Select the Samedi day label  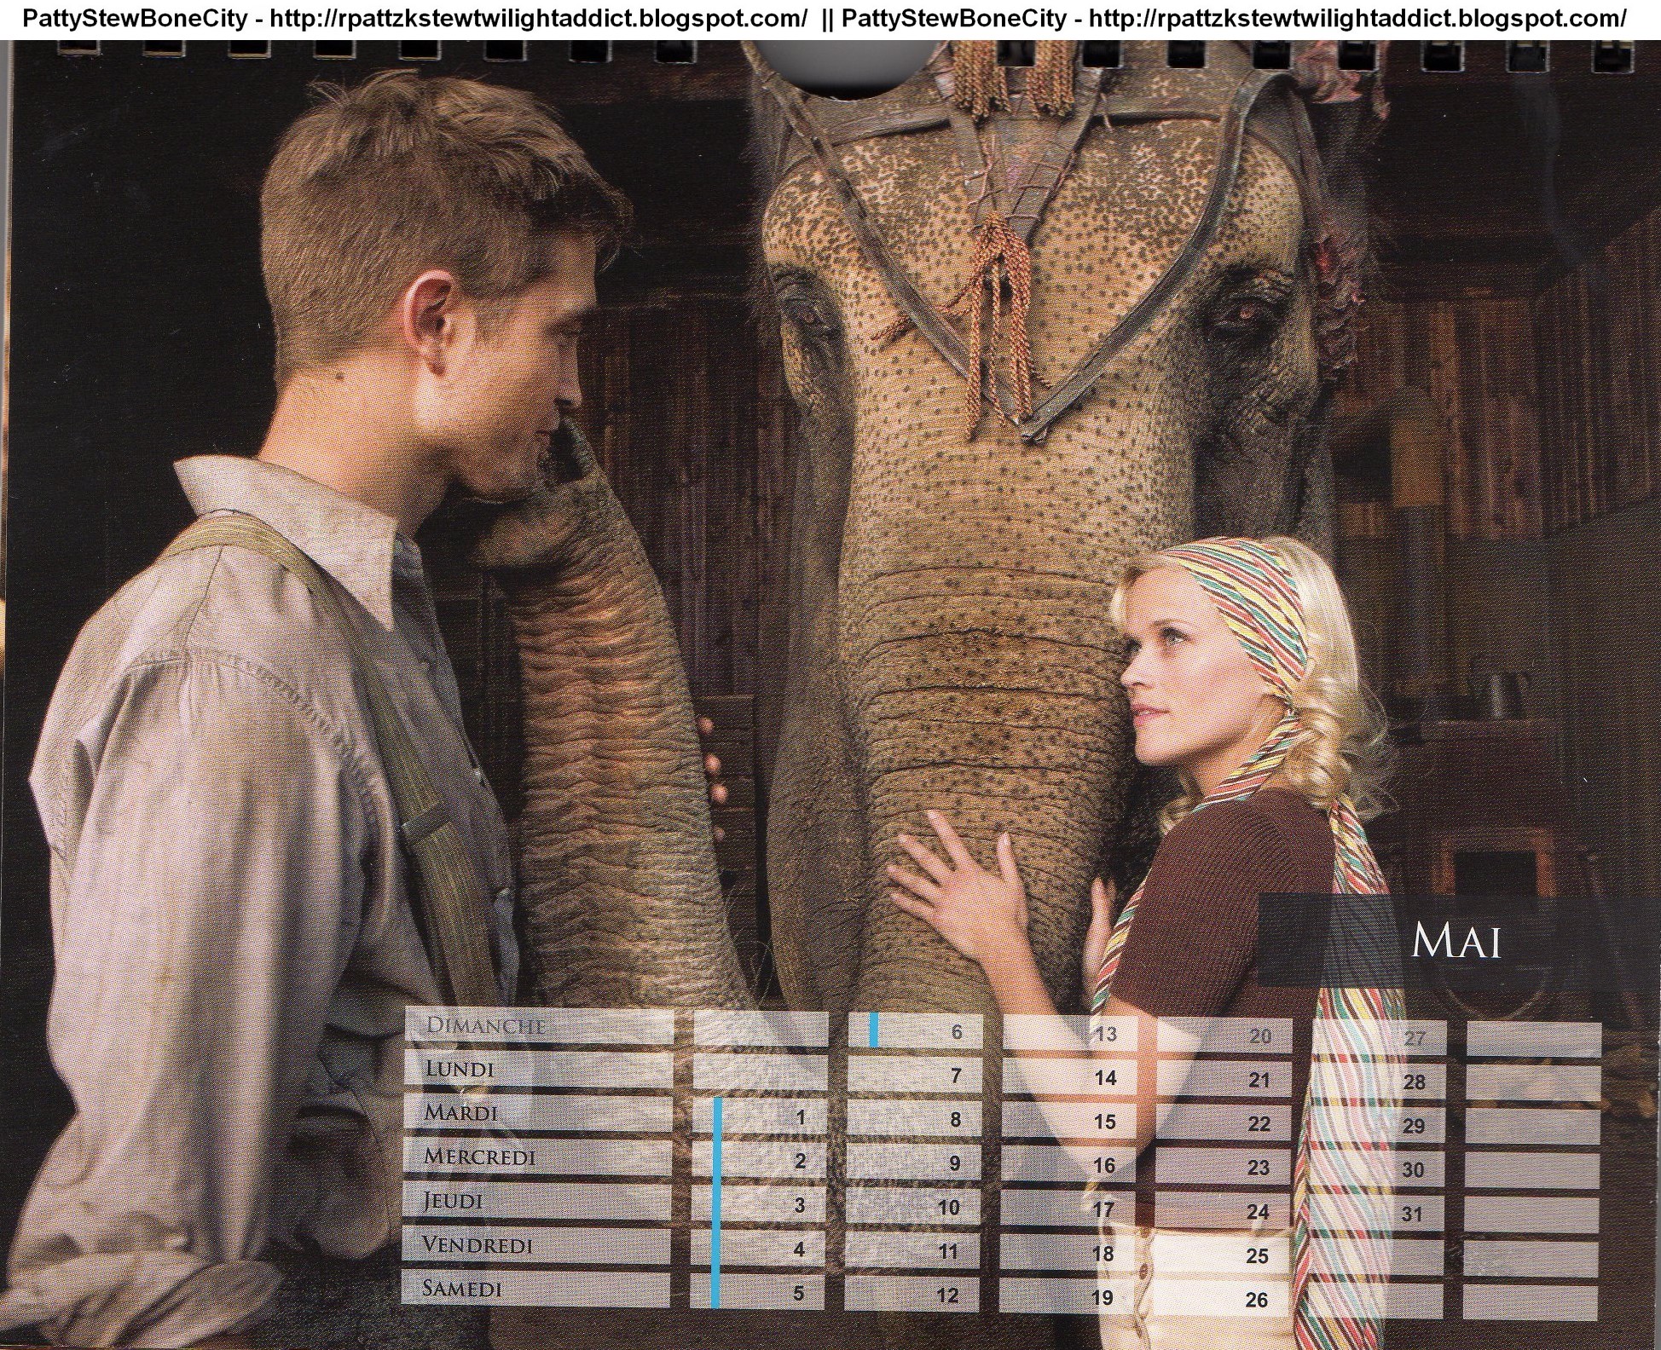point(461,1289)
